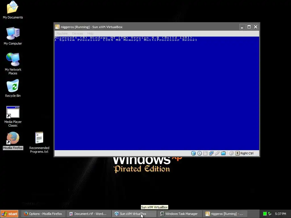The height and width of the screenshot is (218, 291).
Task: Select the My Documents desktop icon
Action: [13, 10]
